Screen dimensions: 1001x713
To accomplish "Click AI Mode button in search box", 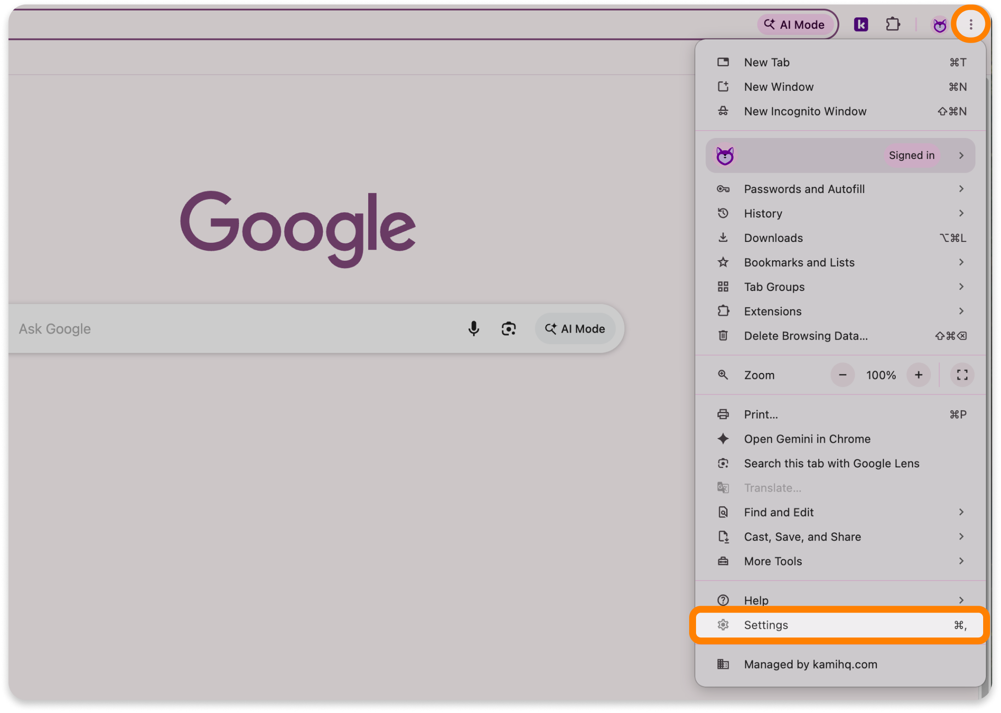I will click(x=575, y=329).
